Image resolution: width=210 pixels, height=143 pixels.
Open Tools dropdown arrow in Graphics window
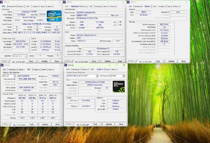[101, 124]
